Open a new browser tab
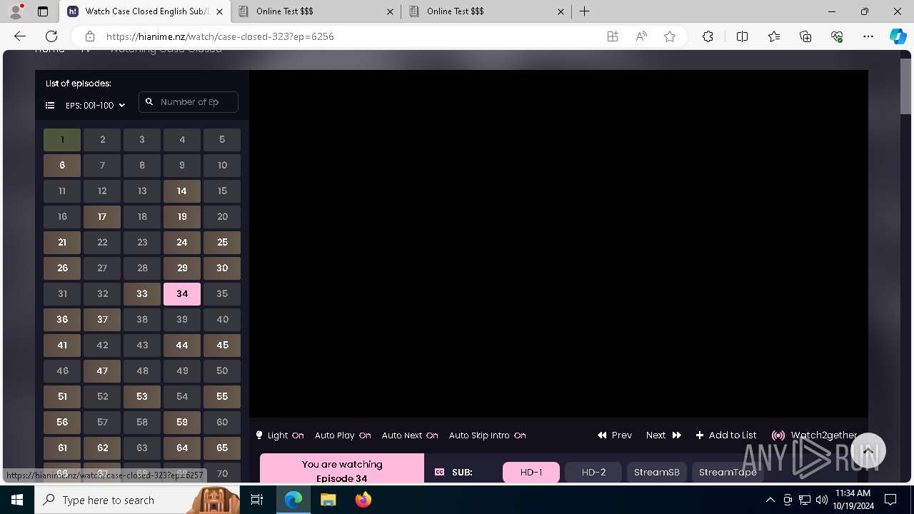This screenshot has height=514, width=914. click(584, 11)
